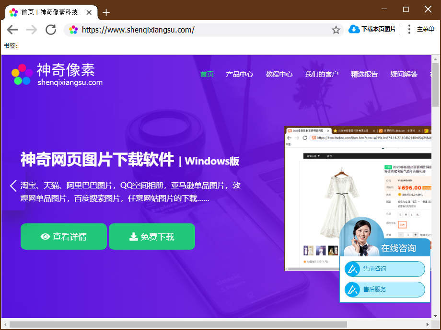Switch to the 首页 | 神奇像素科技 tab

point(48,12)
